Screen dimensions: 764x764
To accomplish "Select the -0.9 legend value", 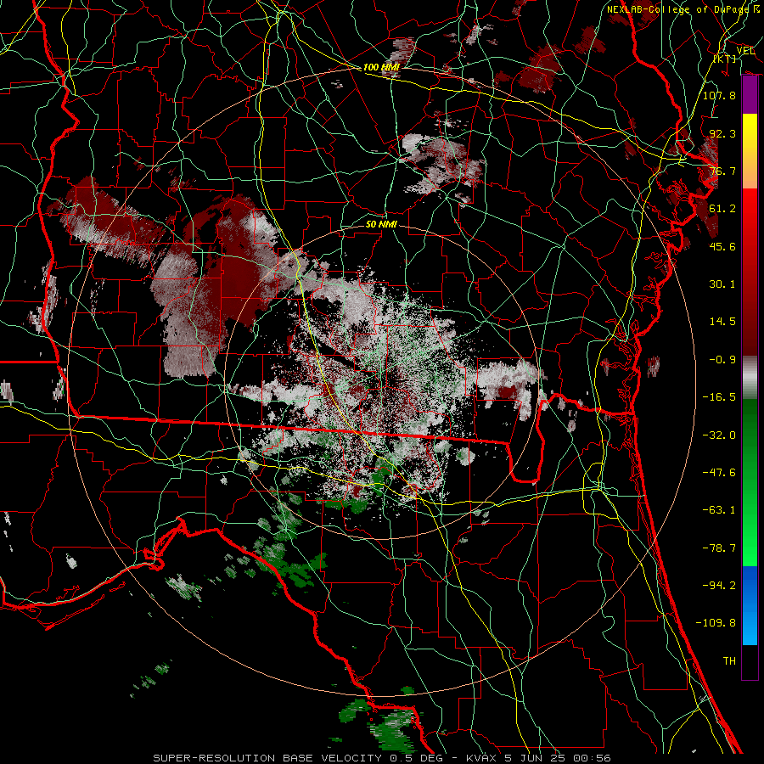I will tap(722, 360).
